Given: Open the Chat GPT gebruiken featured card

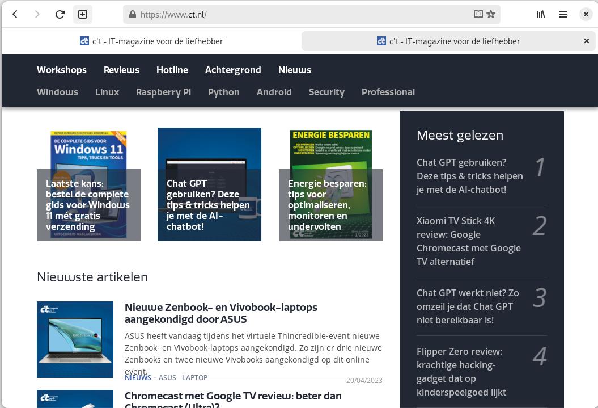Looking at the screenshot, I should tap(209, 184).
